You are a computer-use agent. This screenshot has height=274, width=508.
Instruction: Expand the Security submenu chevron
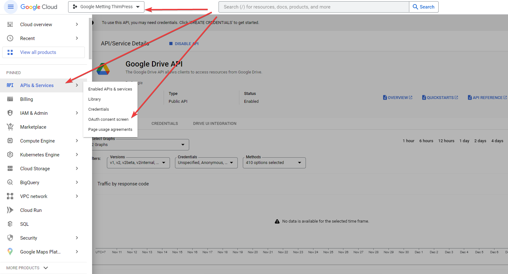point(77,238)
